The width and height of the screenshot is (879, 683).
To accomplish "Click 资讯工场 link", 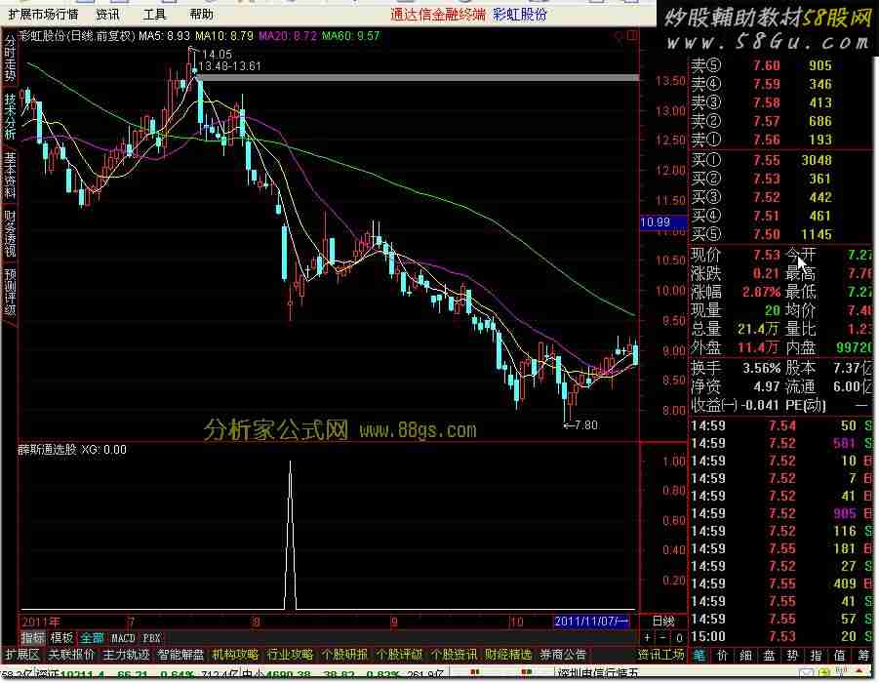I will pos(660,655).
